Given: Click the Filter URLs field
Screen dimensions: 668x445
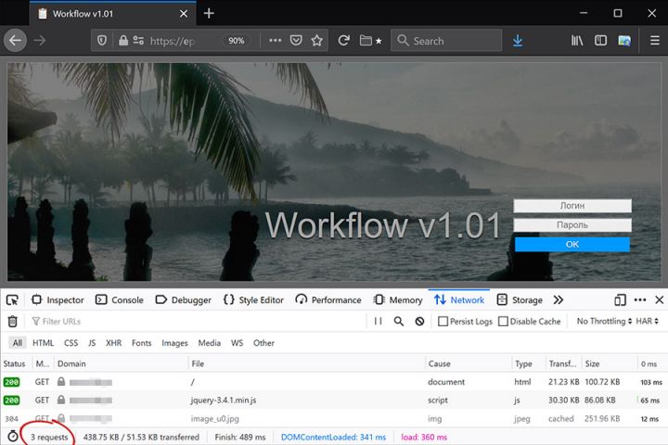Looking at the screenshot, I should pyautogui.click(x=197, y=322).
